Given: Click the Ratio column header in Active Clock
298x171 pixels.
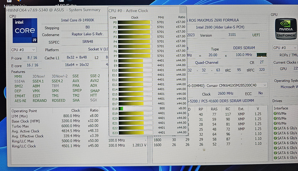Looking at the screenshot, I should click(182, 17).
